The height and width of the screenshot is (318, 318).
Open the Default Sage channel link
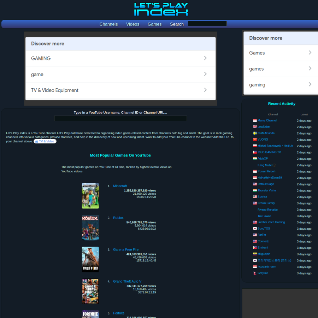pos(266,184)
